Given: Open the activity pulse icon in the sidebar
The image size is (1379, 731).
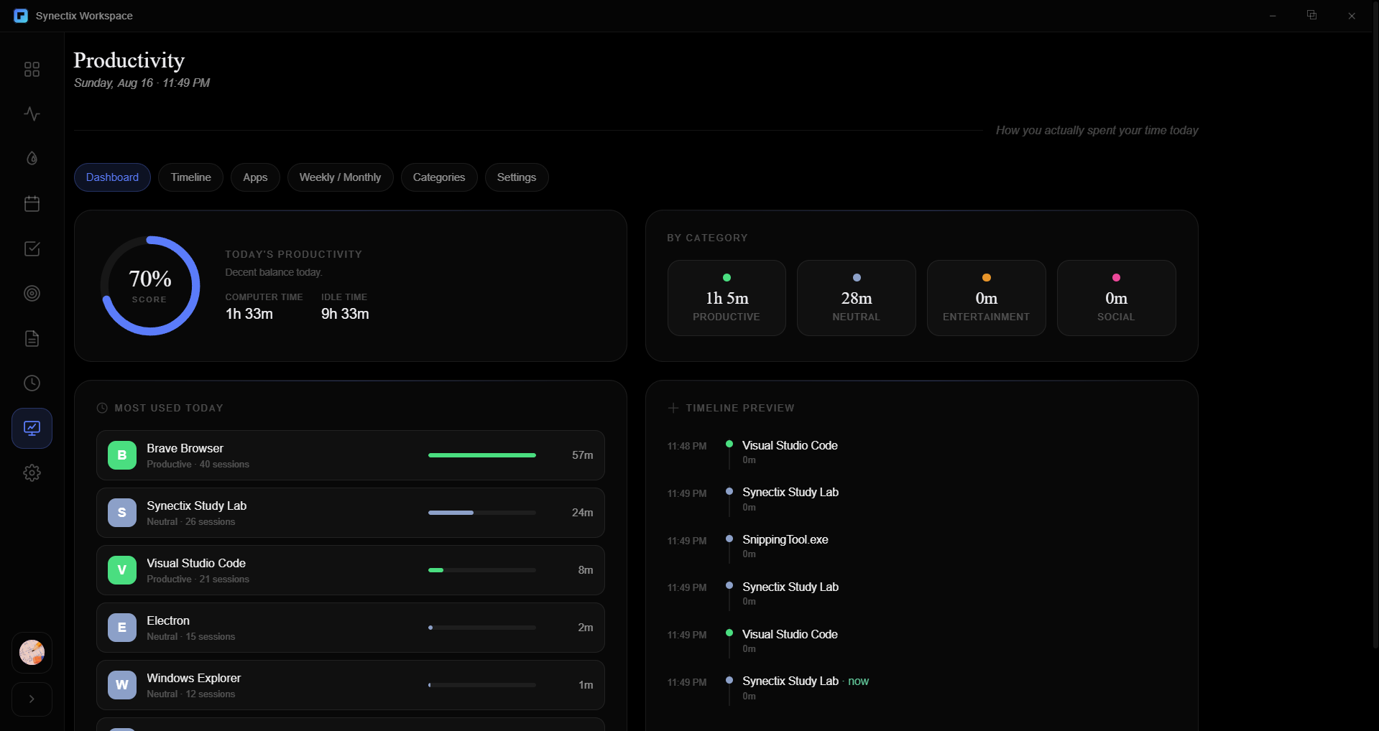Looking at the screenshot, I should pyautogui.click(x=32, y=113).
